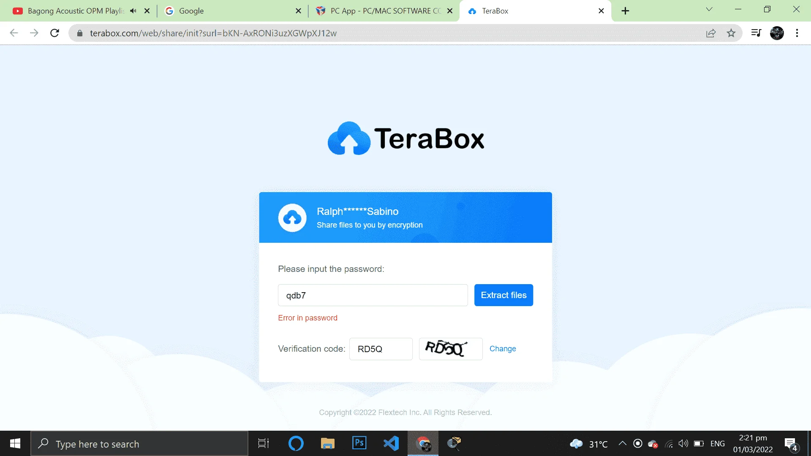Image resolution: width=811 pixels, height=456 pixels.
Task: Switch to the Bagong Acoustic OPM Playlist tab
Action: (76, 11)
